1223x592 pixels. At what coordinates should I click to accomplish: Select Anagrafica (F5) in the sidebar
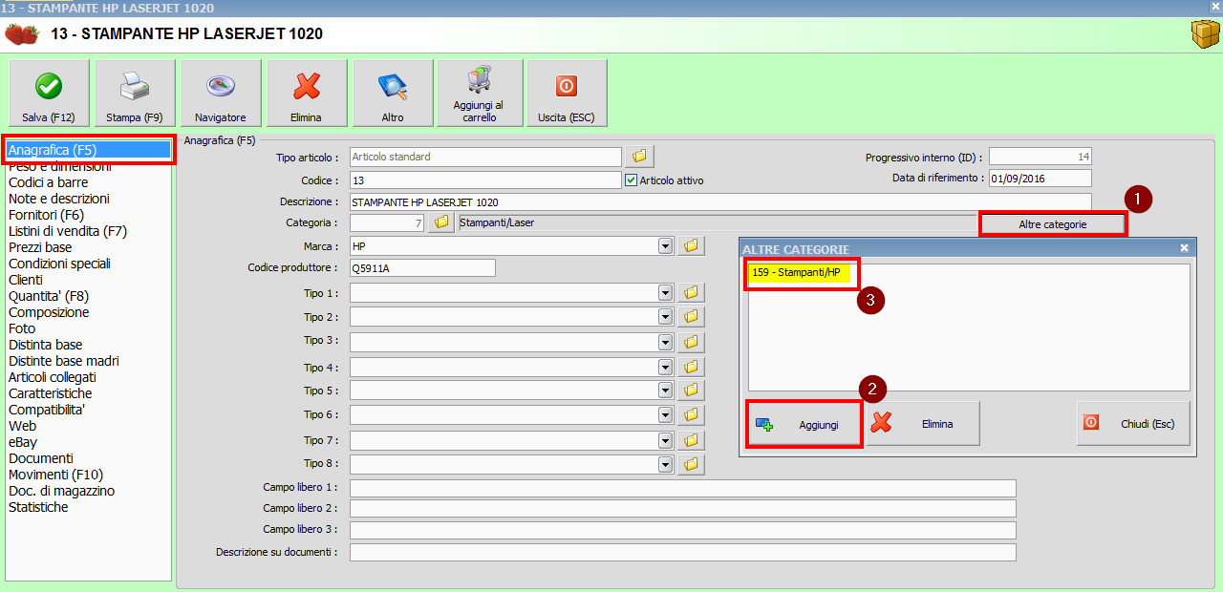[88, 150]
